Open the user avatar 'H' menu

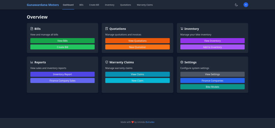tap(246, 5)
